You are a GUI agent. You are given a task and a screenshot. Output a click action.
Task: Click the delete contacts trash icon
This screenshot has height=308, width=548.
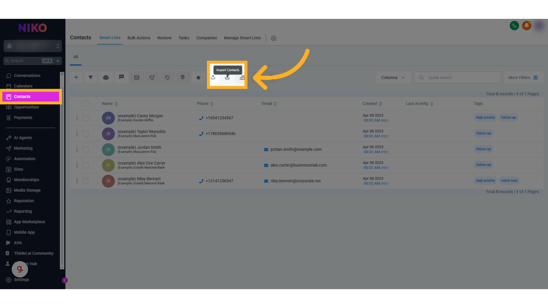[x=183, y=78]
